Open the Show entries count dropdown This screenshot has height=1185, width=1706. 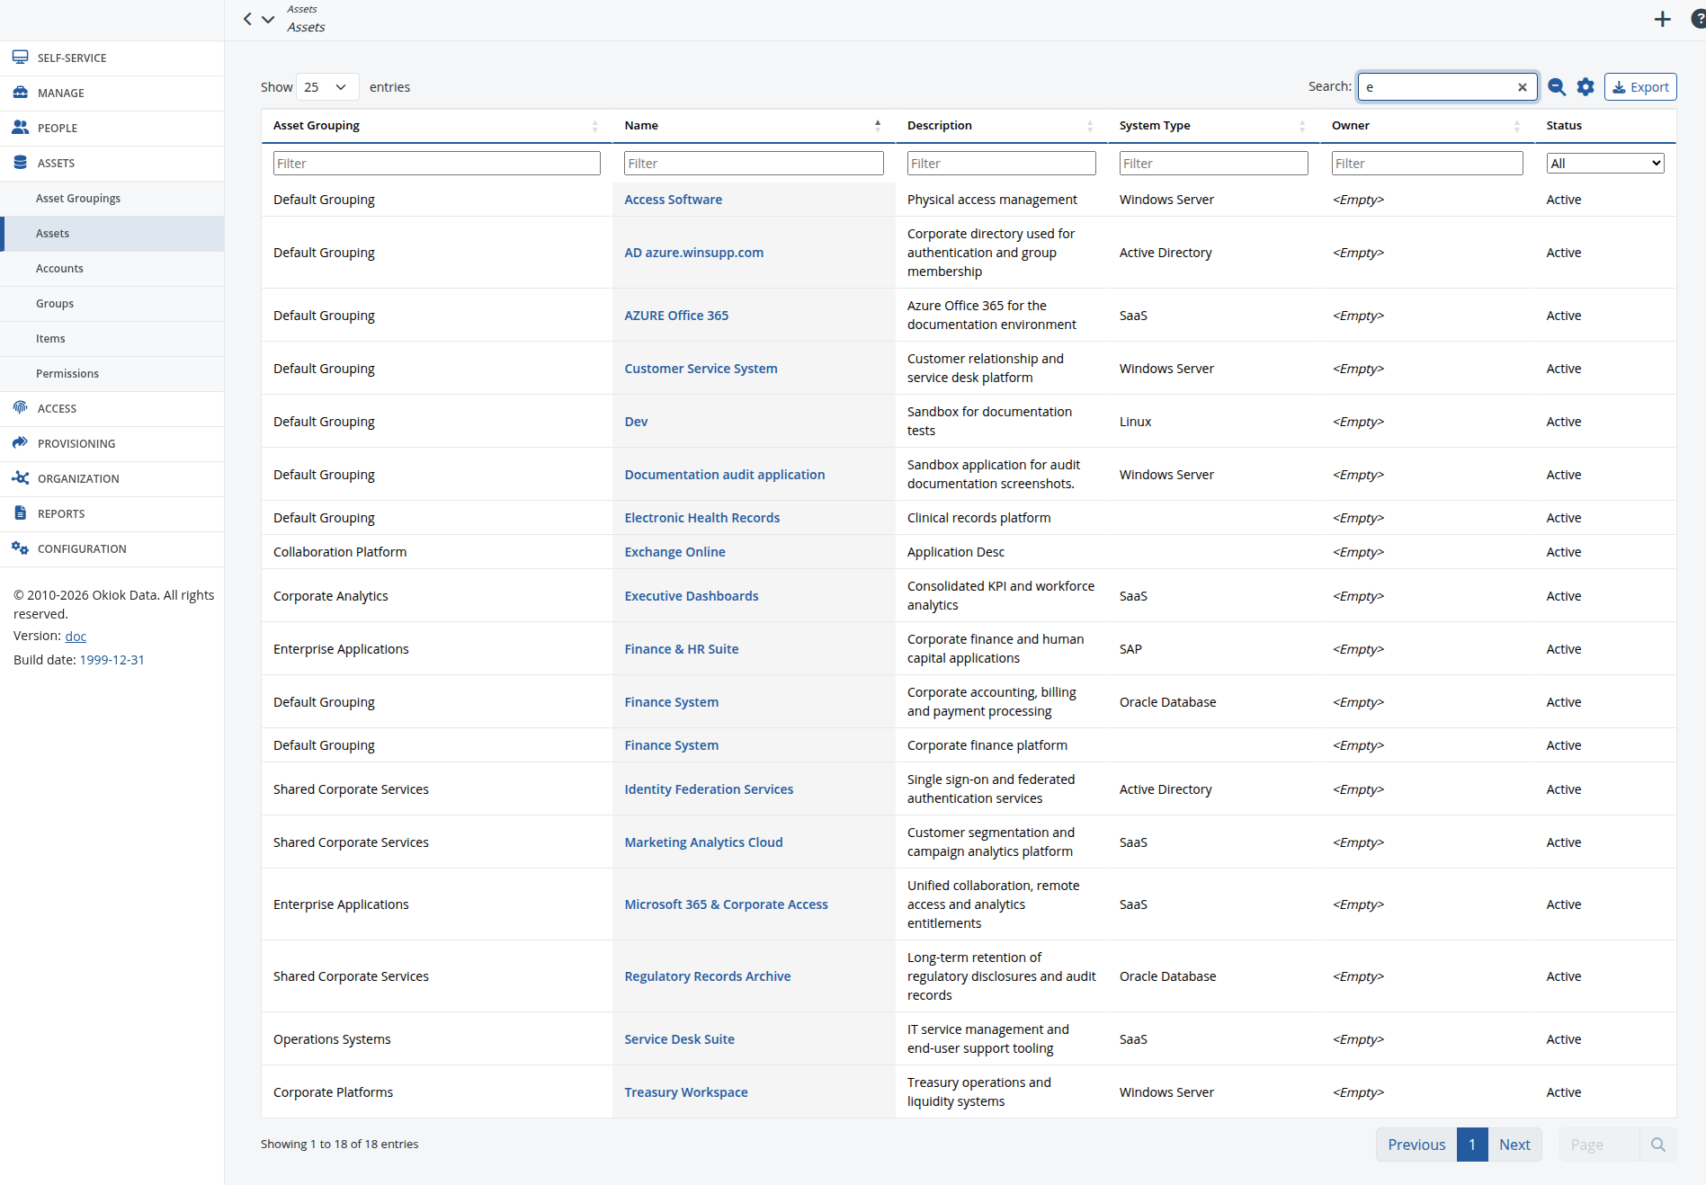327,87
